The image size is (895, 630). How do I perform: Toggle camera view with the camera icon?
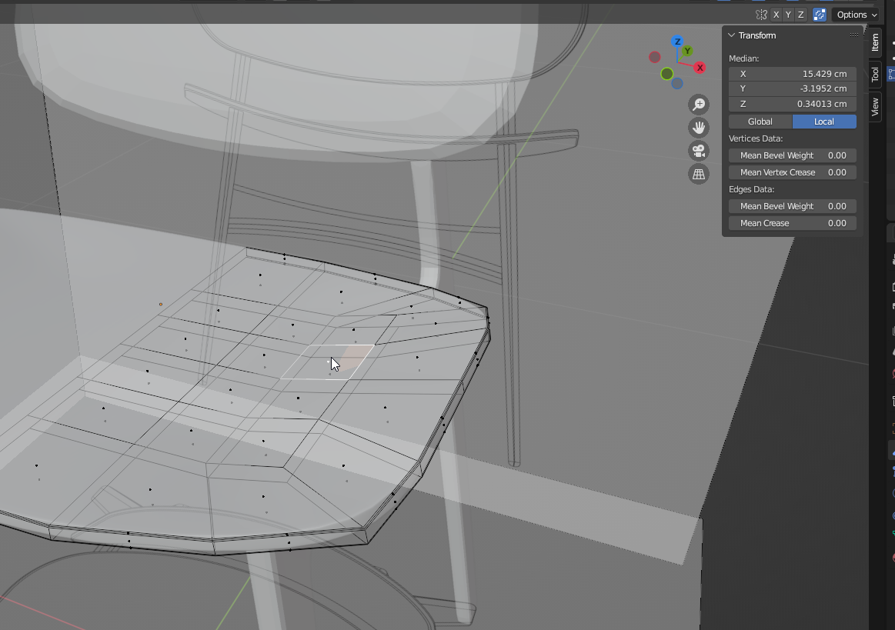699,152
